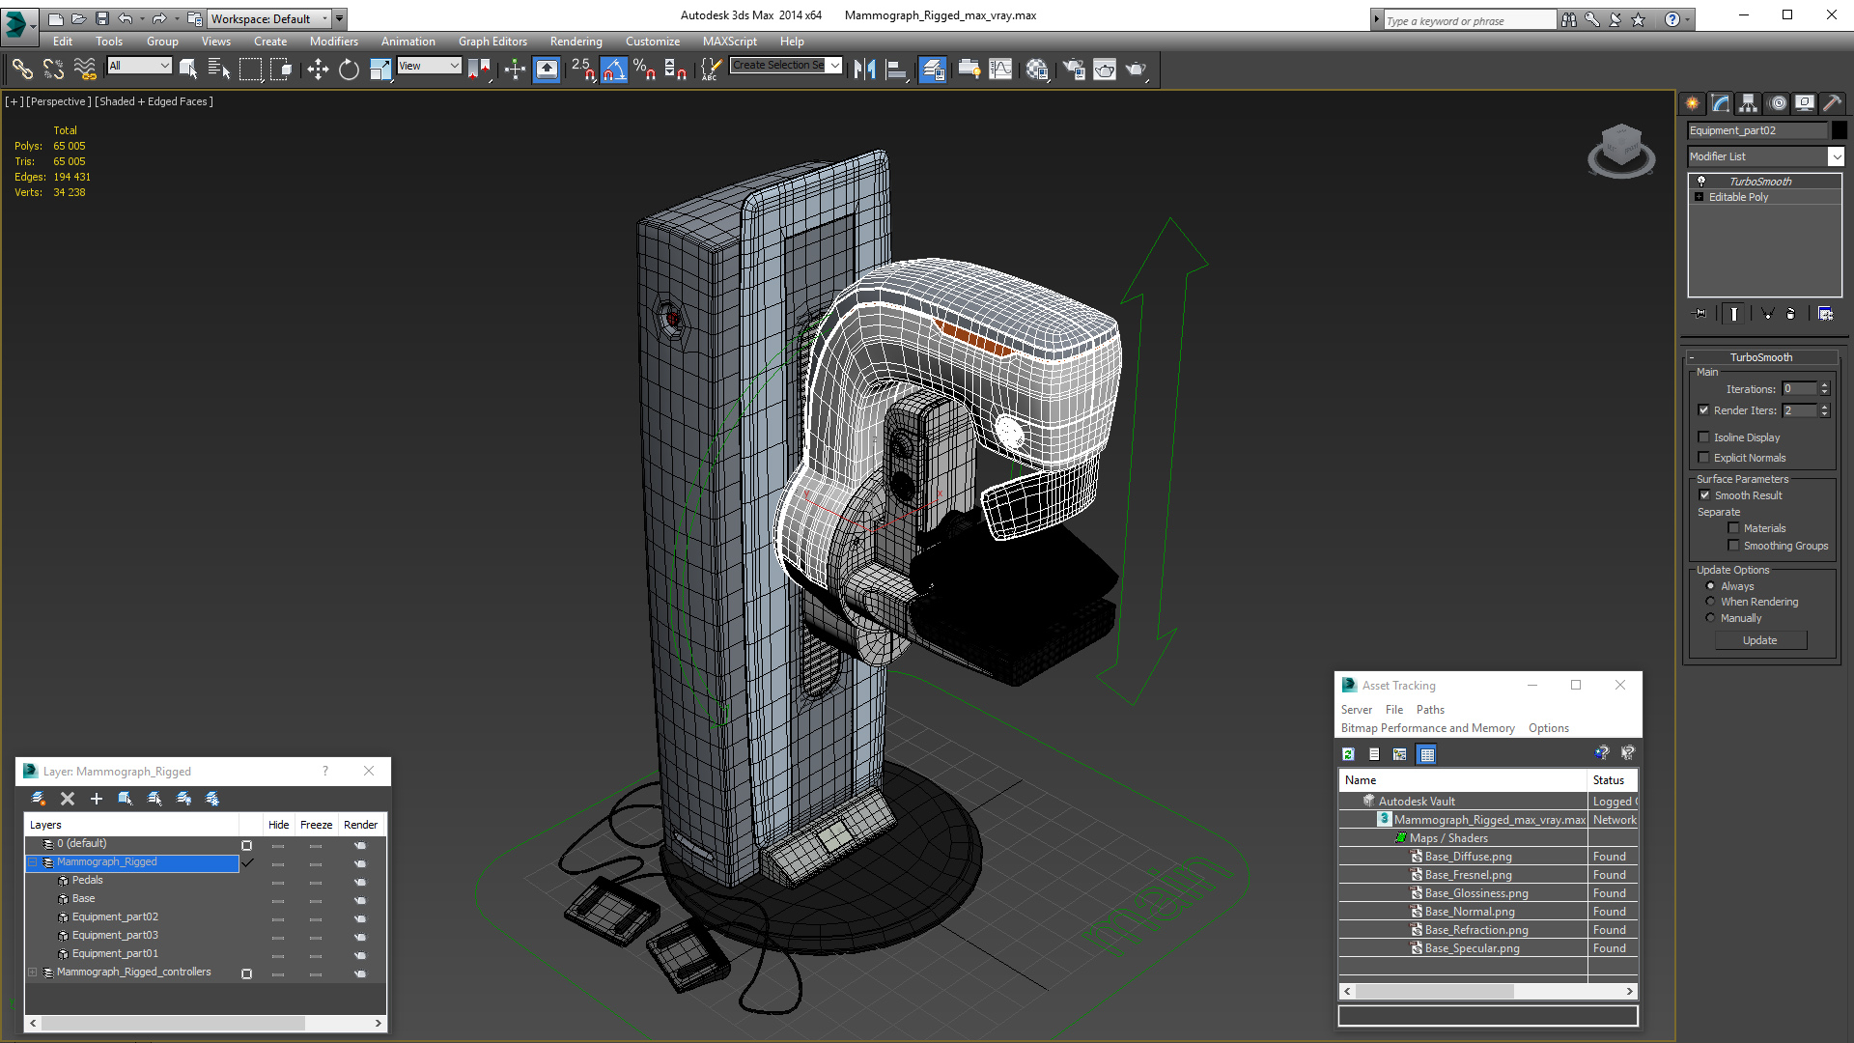1854x1043 pixels.
Task: Activate the Select and Rotate tool
Action: tap(349, 69)
